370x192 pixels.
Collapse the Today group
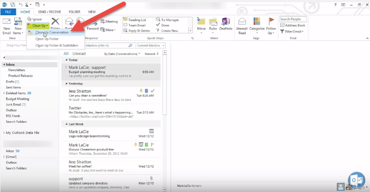pos(66,60)
